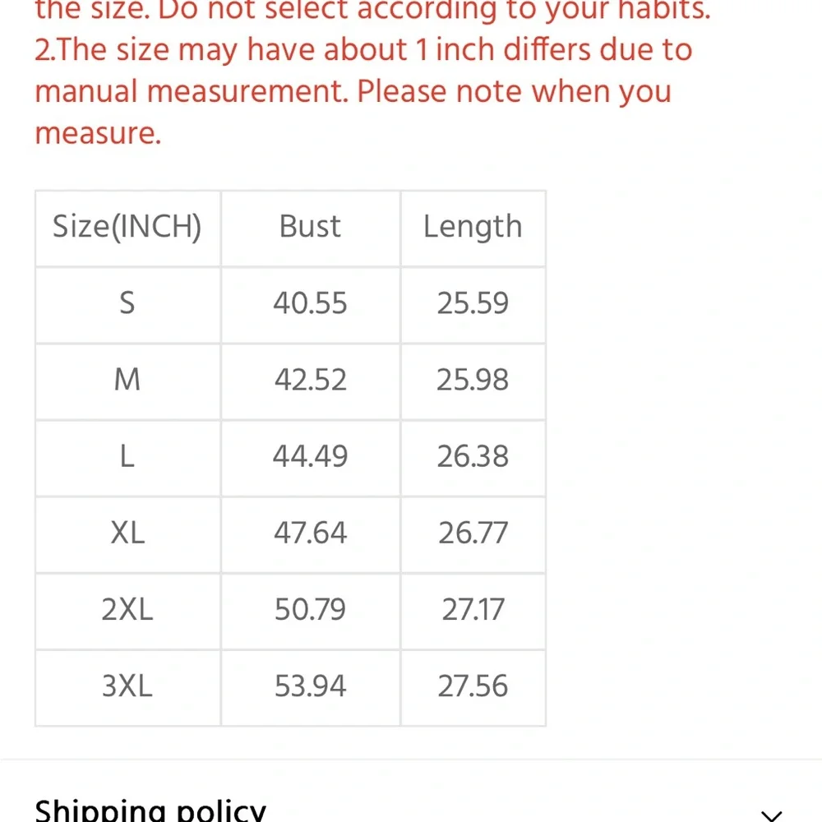Click the 2XL size row label

(x=127, y=610)
